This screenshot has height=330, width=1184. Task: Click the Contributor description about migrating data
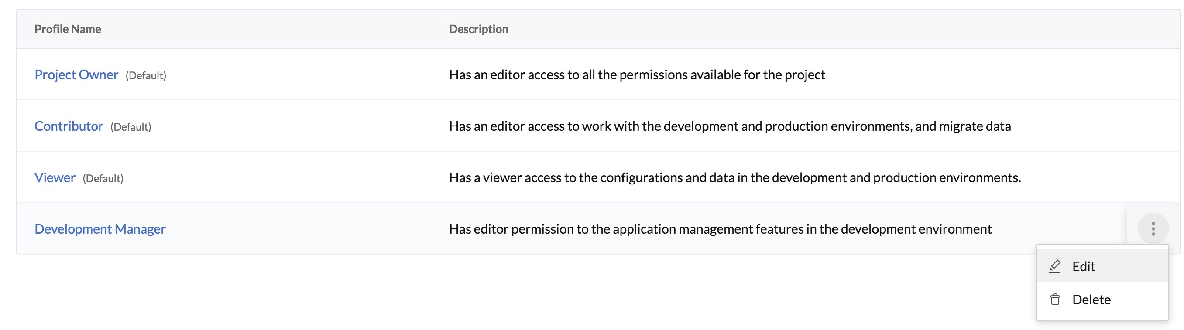coord(730,126)
